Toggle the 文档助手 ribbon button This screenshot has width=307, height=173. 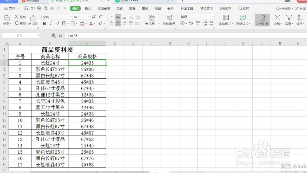(262, 20)
